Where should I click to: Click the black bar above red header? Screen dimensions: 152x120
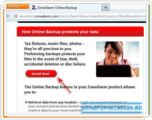(x=82, y=22)
